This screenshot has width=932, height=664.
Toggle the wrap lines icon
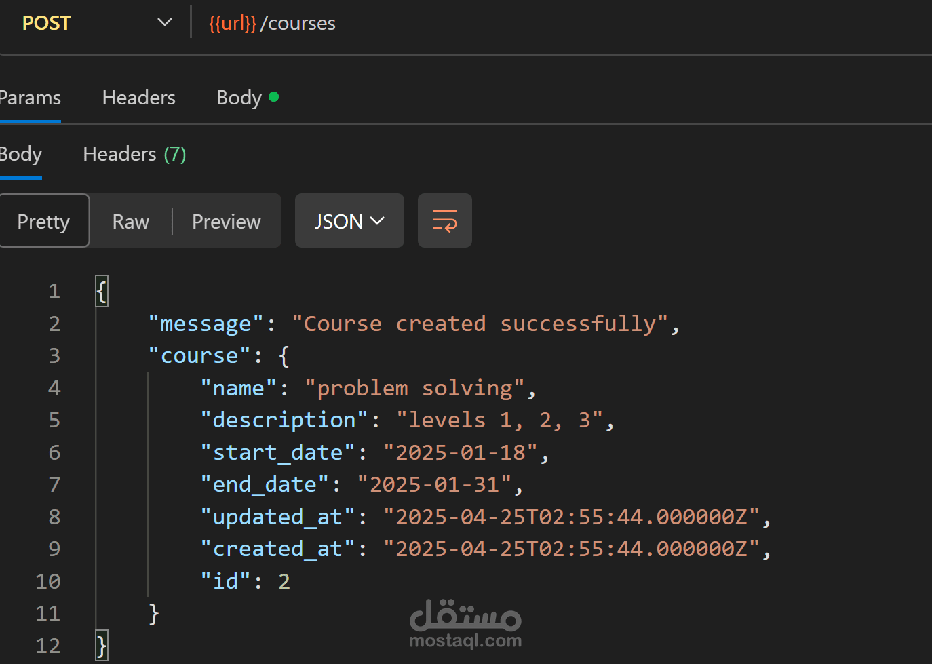click(x=444, y=221)
